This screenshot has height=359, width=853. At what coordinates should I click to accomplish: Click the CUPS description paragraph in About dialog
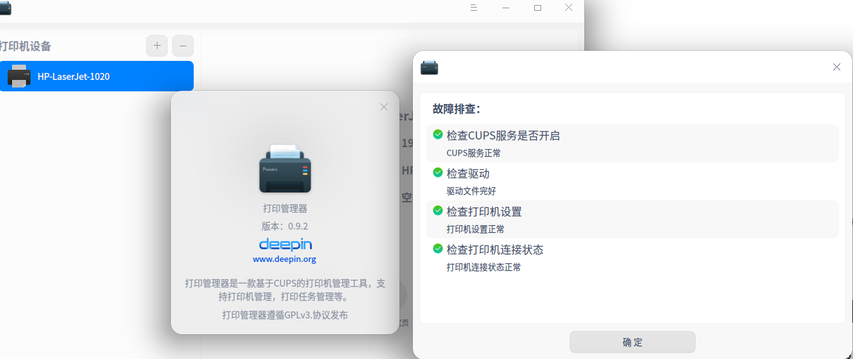click(285, 289)
